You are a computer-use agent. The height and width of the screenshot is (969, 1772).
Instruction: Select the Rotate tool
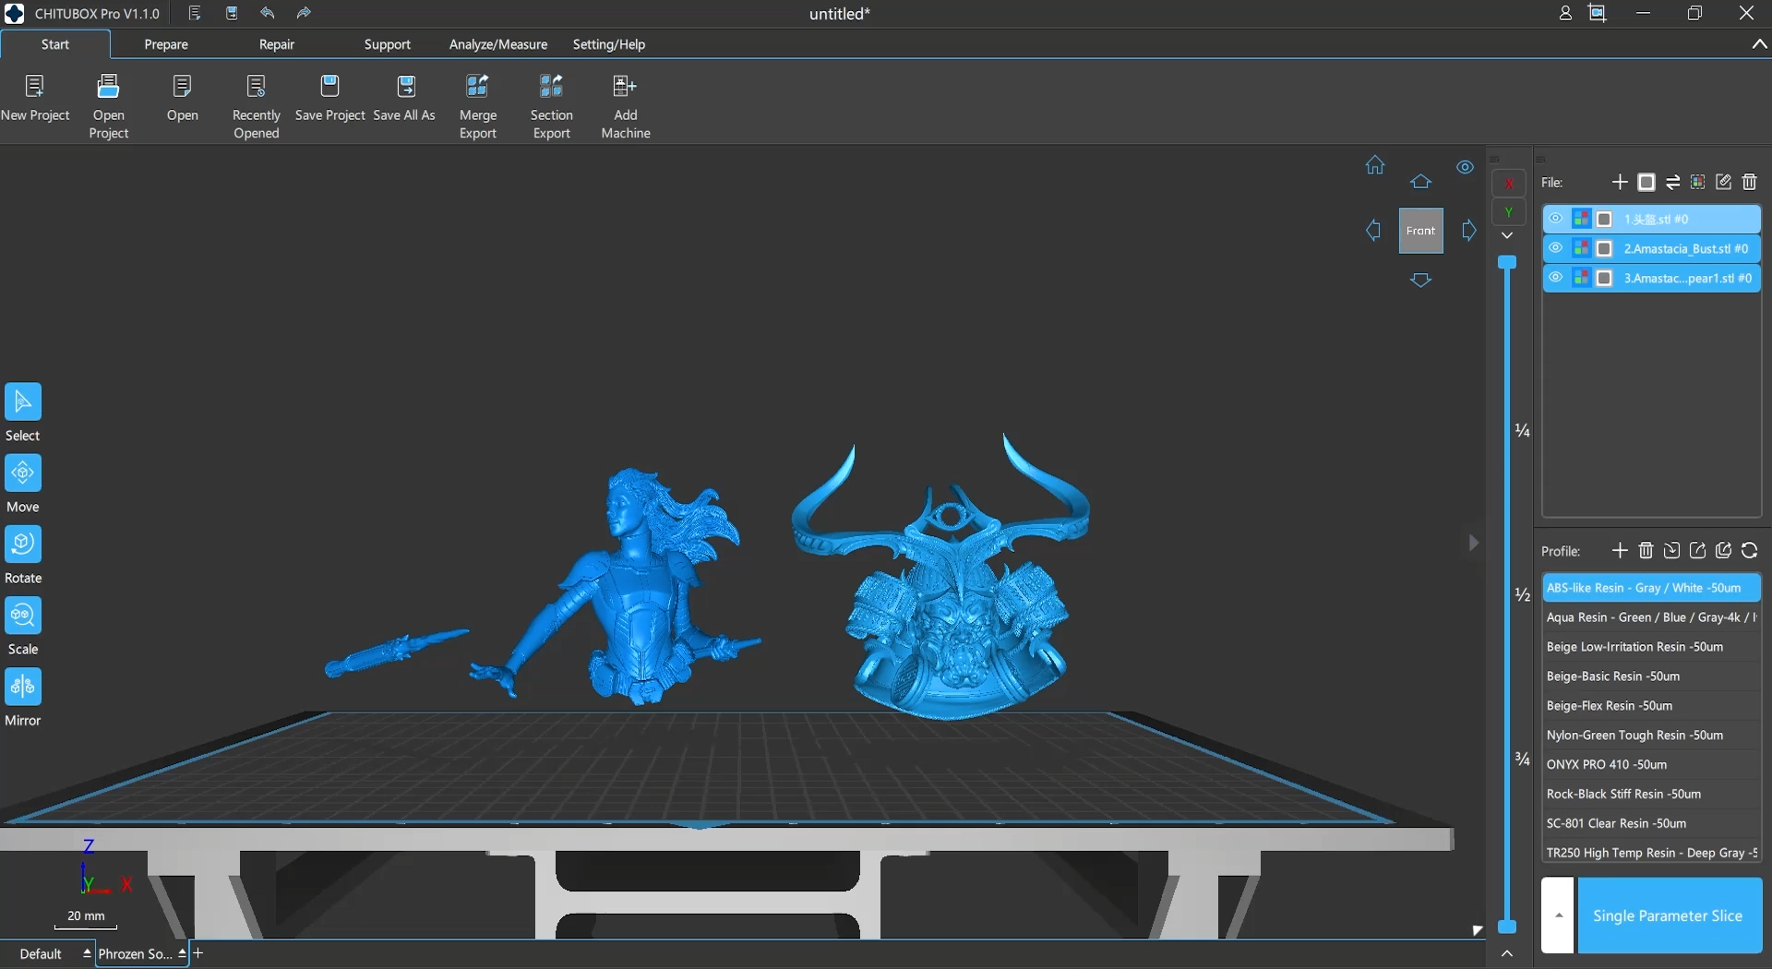point(23,545)
